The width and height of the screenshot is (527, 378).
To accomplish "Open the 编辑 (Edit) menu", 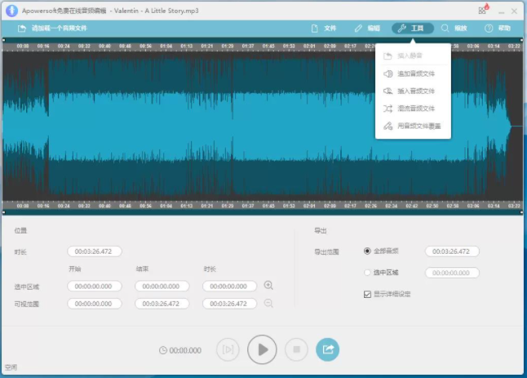I will tap(367, 29).
